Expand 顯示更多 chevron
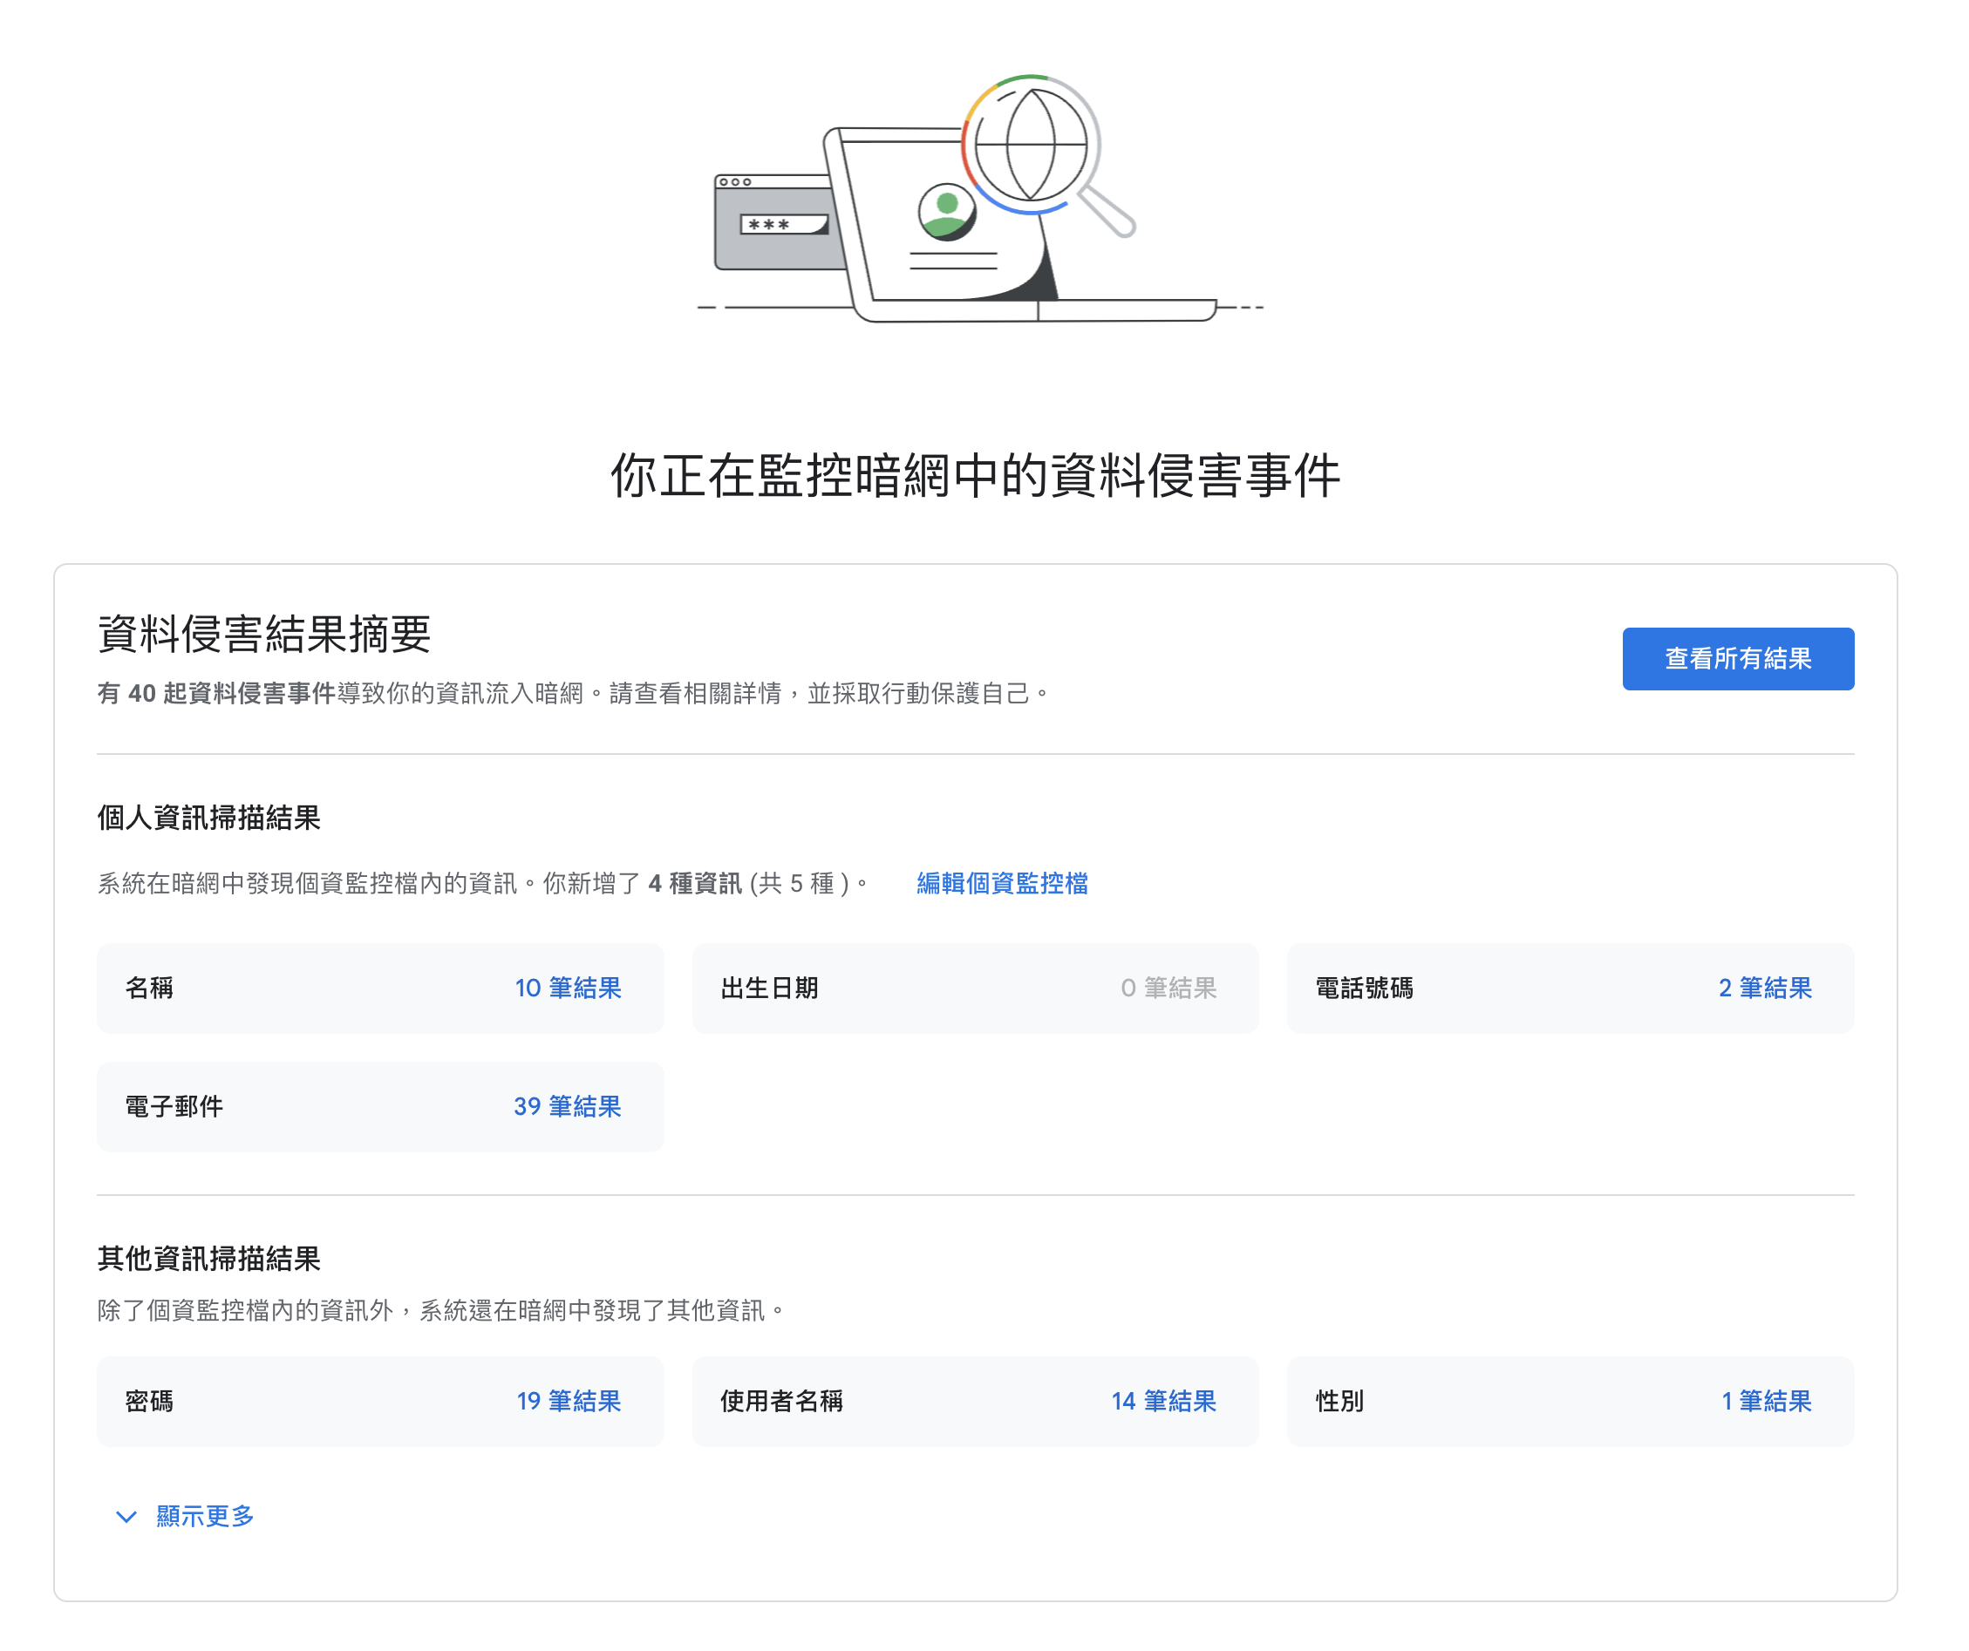 [x=126, y=1516]
